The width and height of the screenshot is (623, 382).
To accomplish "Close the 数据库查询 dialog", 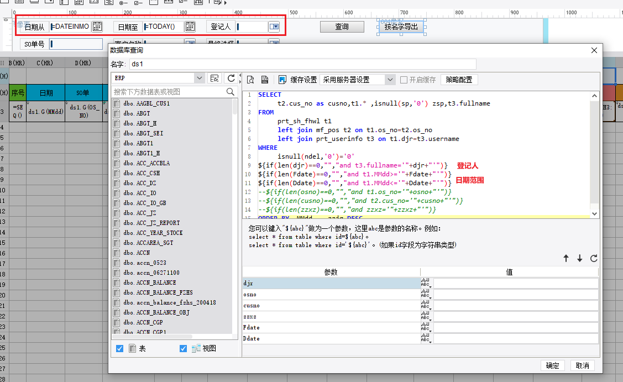I will tap(594, 50).
